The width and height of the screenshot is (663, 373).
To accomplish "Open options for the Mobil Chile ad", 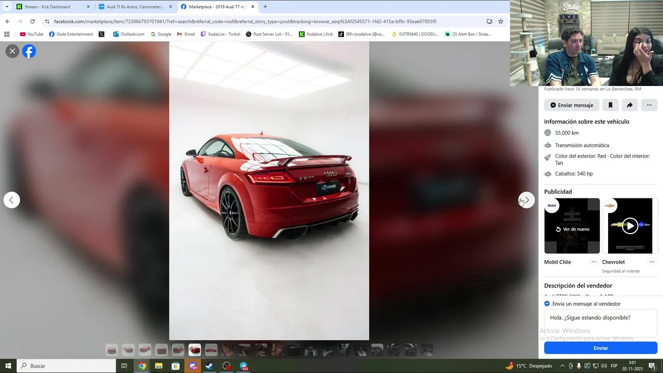I will coord(594,262).
